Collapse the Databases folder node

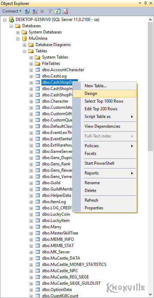[11, 26]
